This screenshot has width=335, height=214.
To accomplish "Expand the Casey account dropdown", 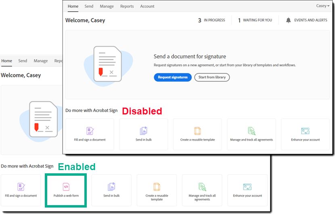I will 322,6.
